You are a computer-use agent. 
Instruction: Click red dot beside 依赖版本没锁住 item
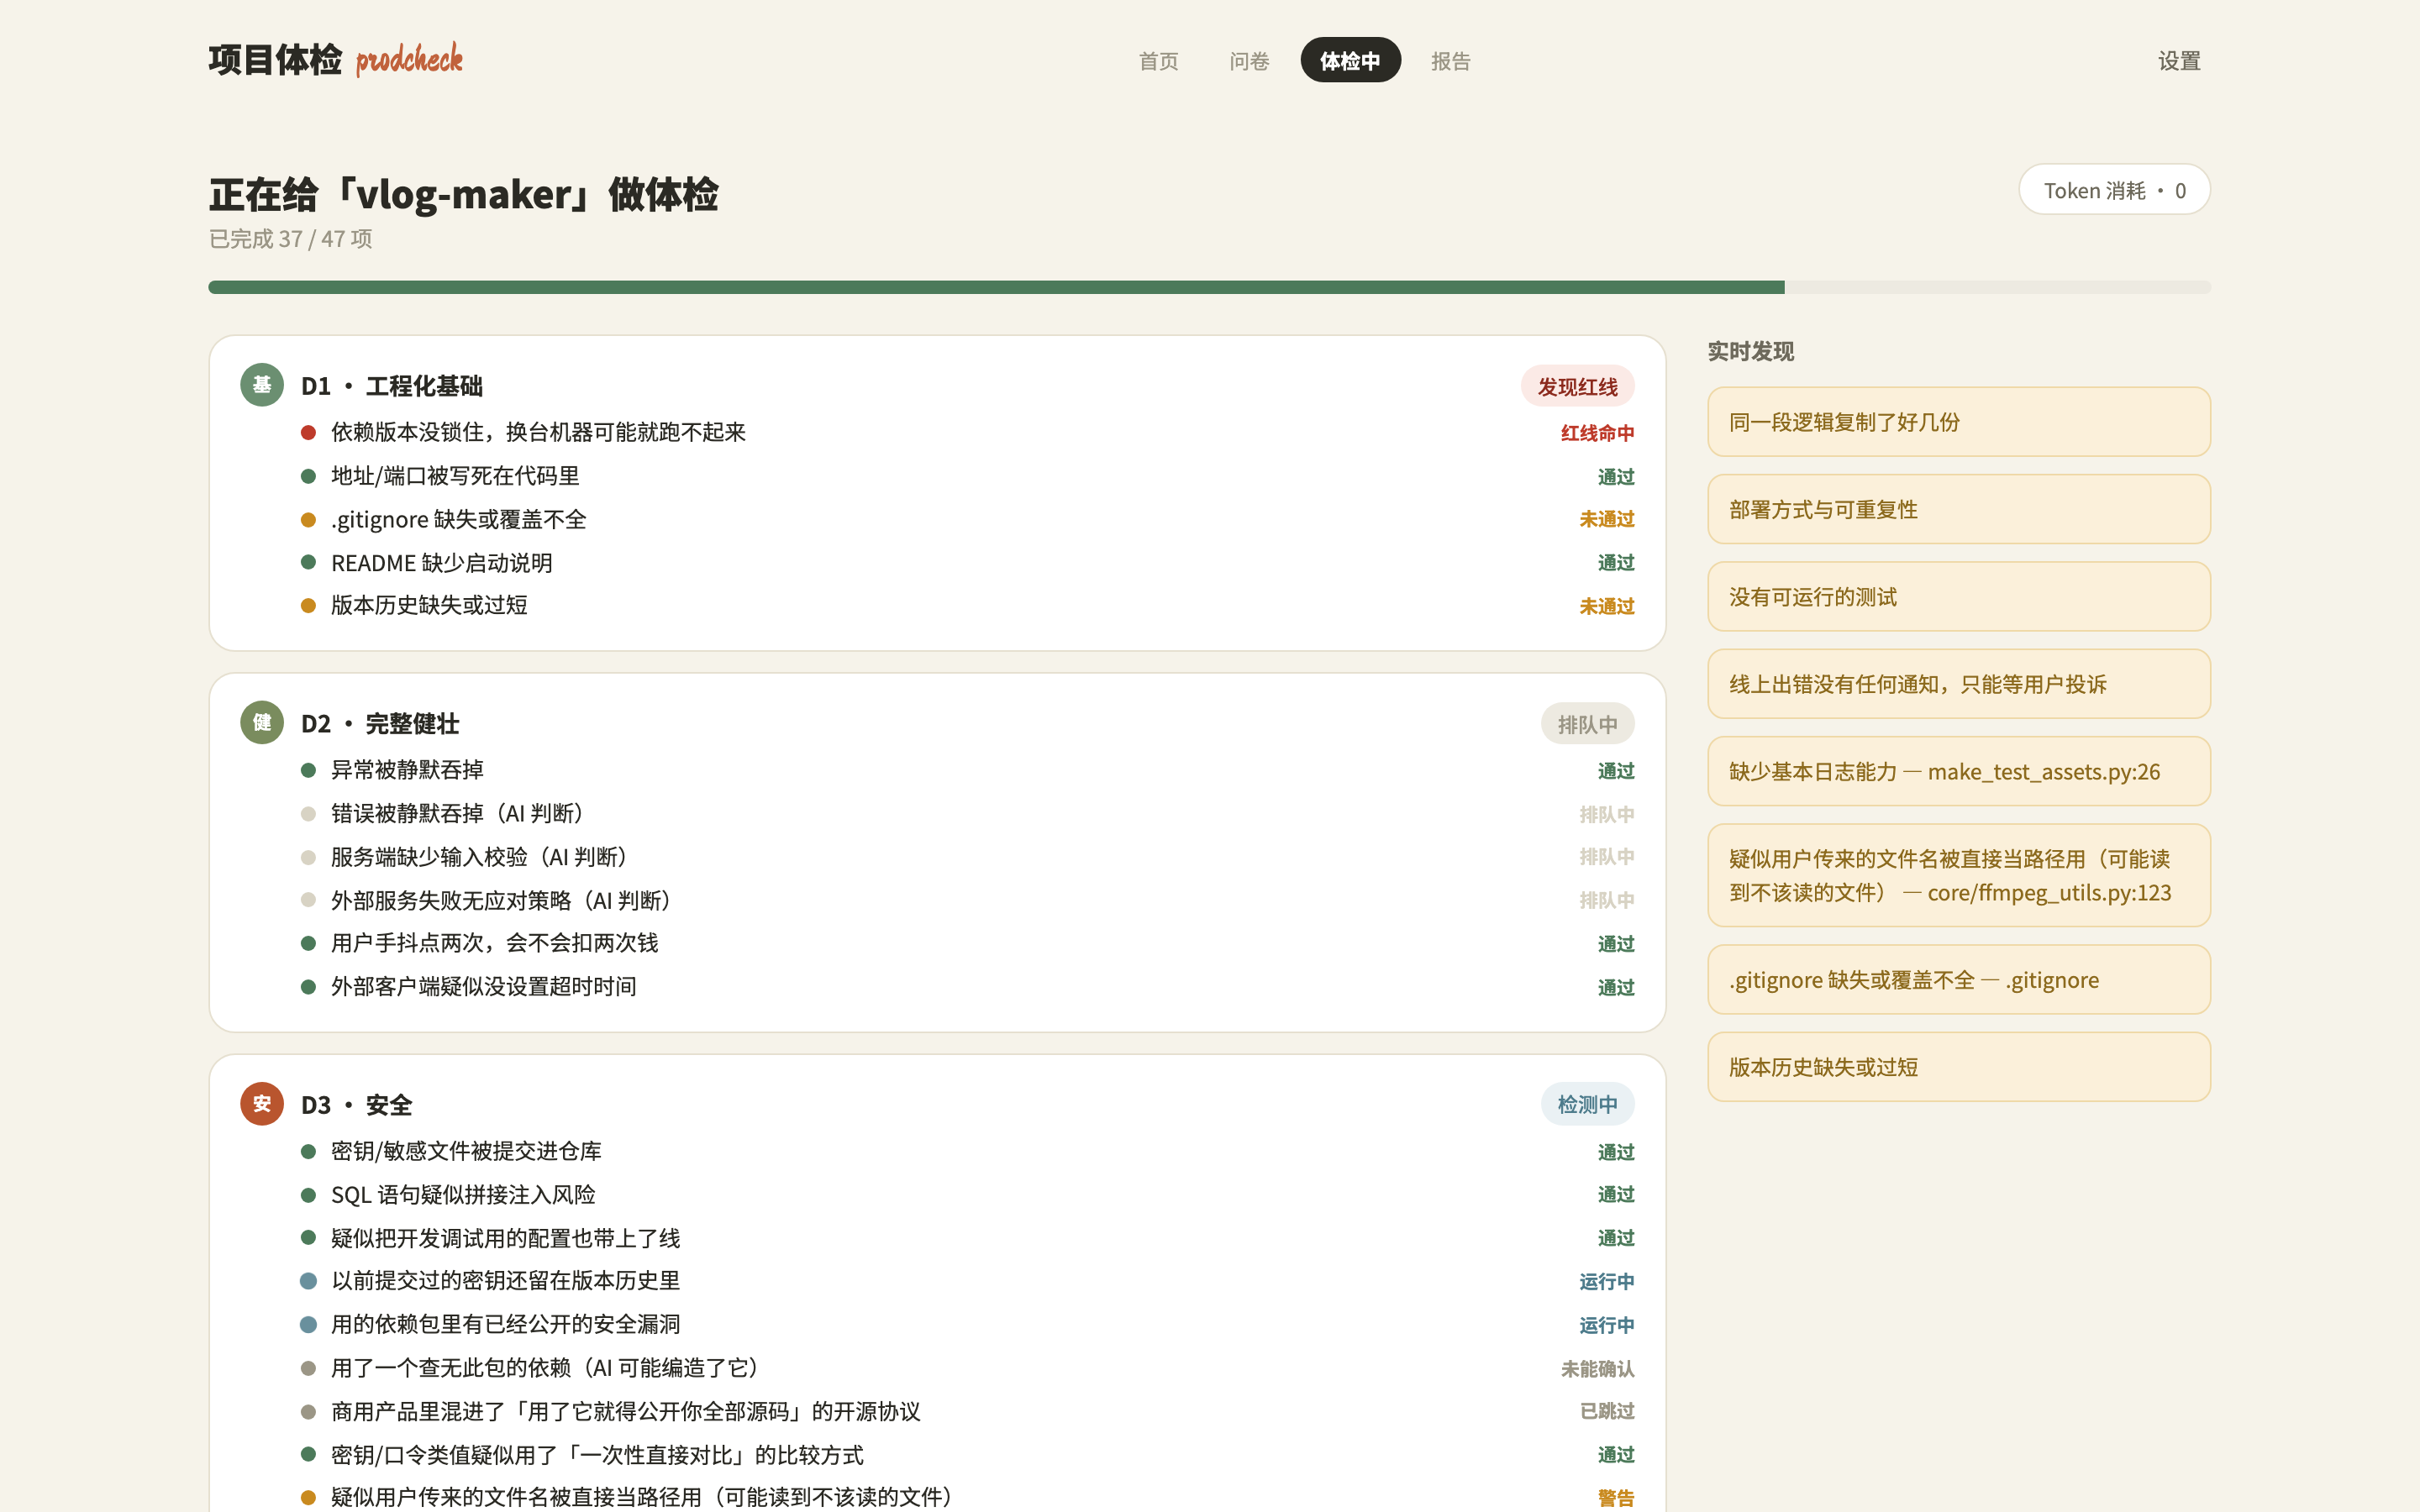(309, 432)
